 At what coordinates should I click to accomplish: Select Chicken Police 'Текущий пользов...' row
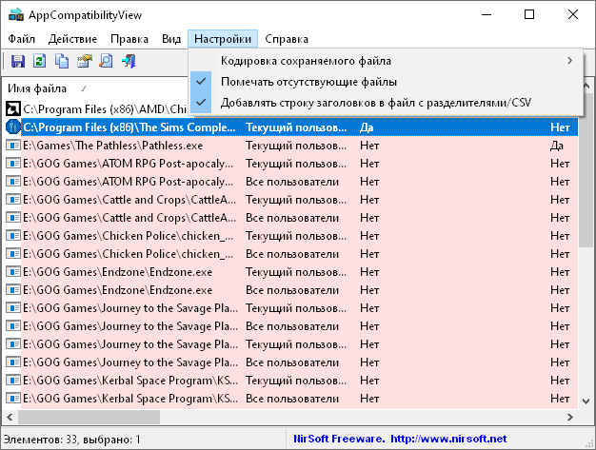[292, 236]
